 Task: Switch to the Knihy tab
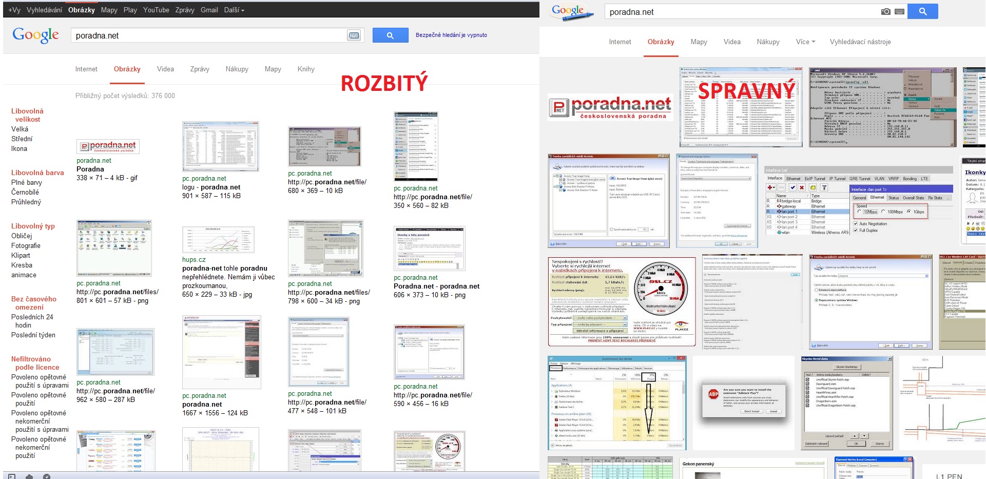(306, 69)
